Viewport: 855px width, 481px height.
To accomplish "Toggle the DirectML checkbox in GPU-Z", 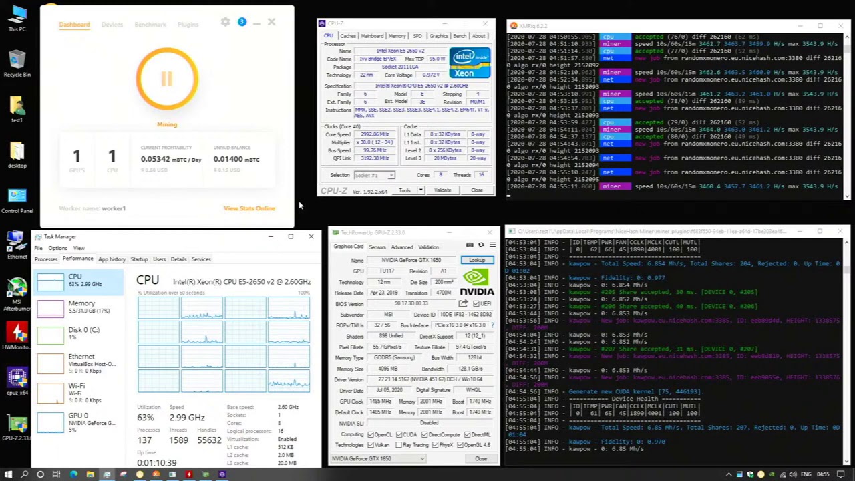I will pyautogui.click(x=467, y=434).
